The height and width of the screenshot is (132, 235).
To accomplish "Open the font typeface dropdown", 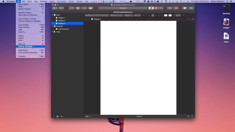I will [x=129, y=15].
